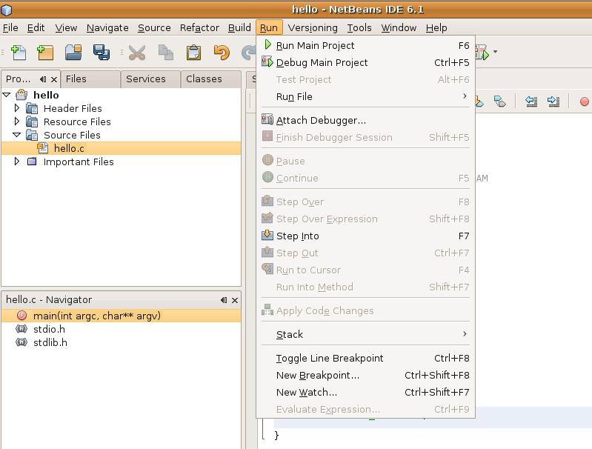
Task: Expand the Resource Files folder
Action: pos(16,122)
